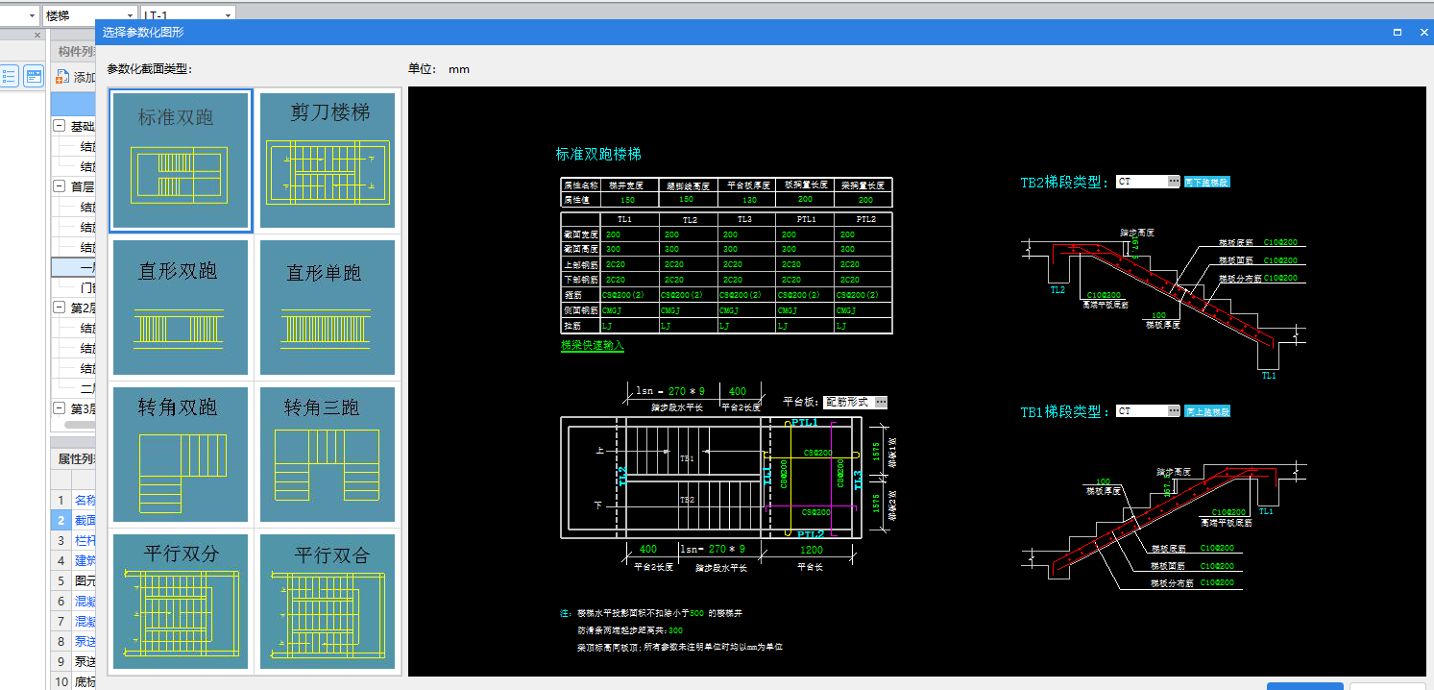The height and width of the screenshot is (690, 1434).
Task: Choose the 平行双合 stair diagram
Action: click(328, 602)
